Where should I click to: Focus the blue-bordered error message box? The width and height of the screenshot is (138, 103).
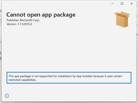tap(69, 78)
